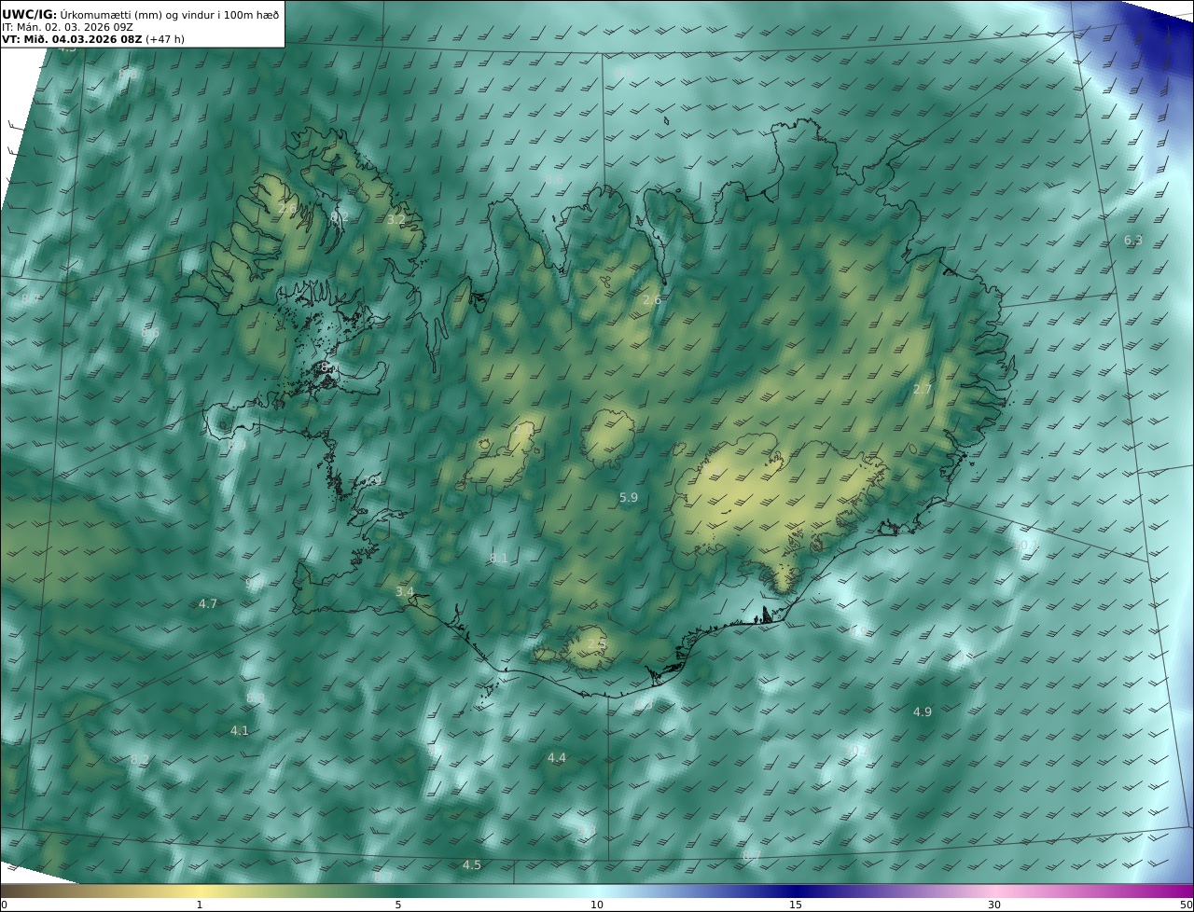1194x912 pixels.
Task: Click the 2.5 value near Mýrdalsjökull
Action: point(597,643)
